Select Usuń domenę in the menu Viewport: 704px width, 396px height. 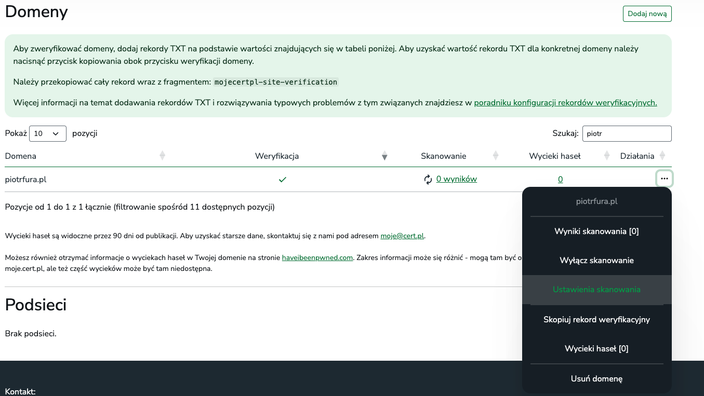pos(596,379)
